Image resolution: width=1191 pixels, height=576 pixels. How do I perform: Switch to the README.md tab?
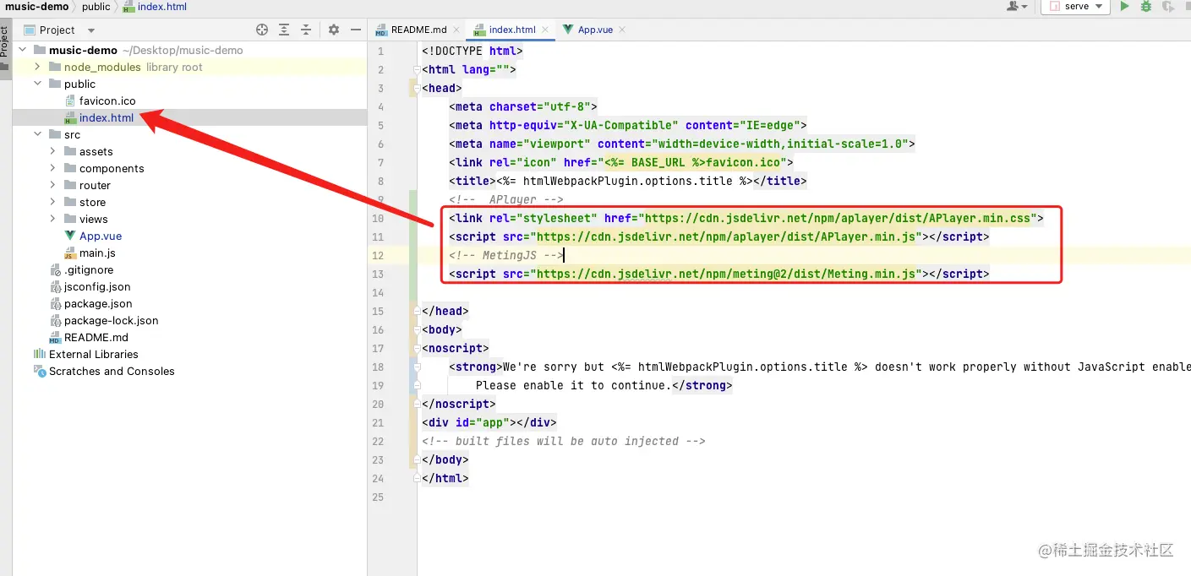(x=418, y=30)
